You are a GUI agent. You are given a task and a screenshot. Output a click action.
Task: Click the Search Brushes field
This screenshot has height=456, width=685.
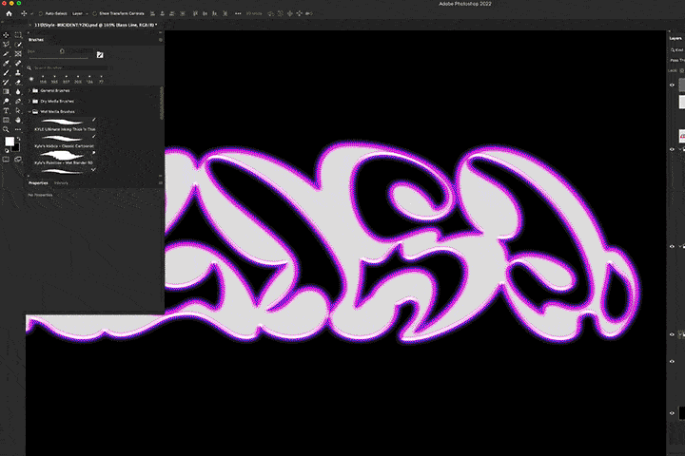pyautogui.click(x=69, y=68)
